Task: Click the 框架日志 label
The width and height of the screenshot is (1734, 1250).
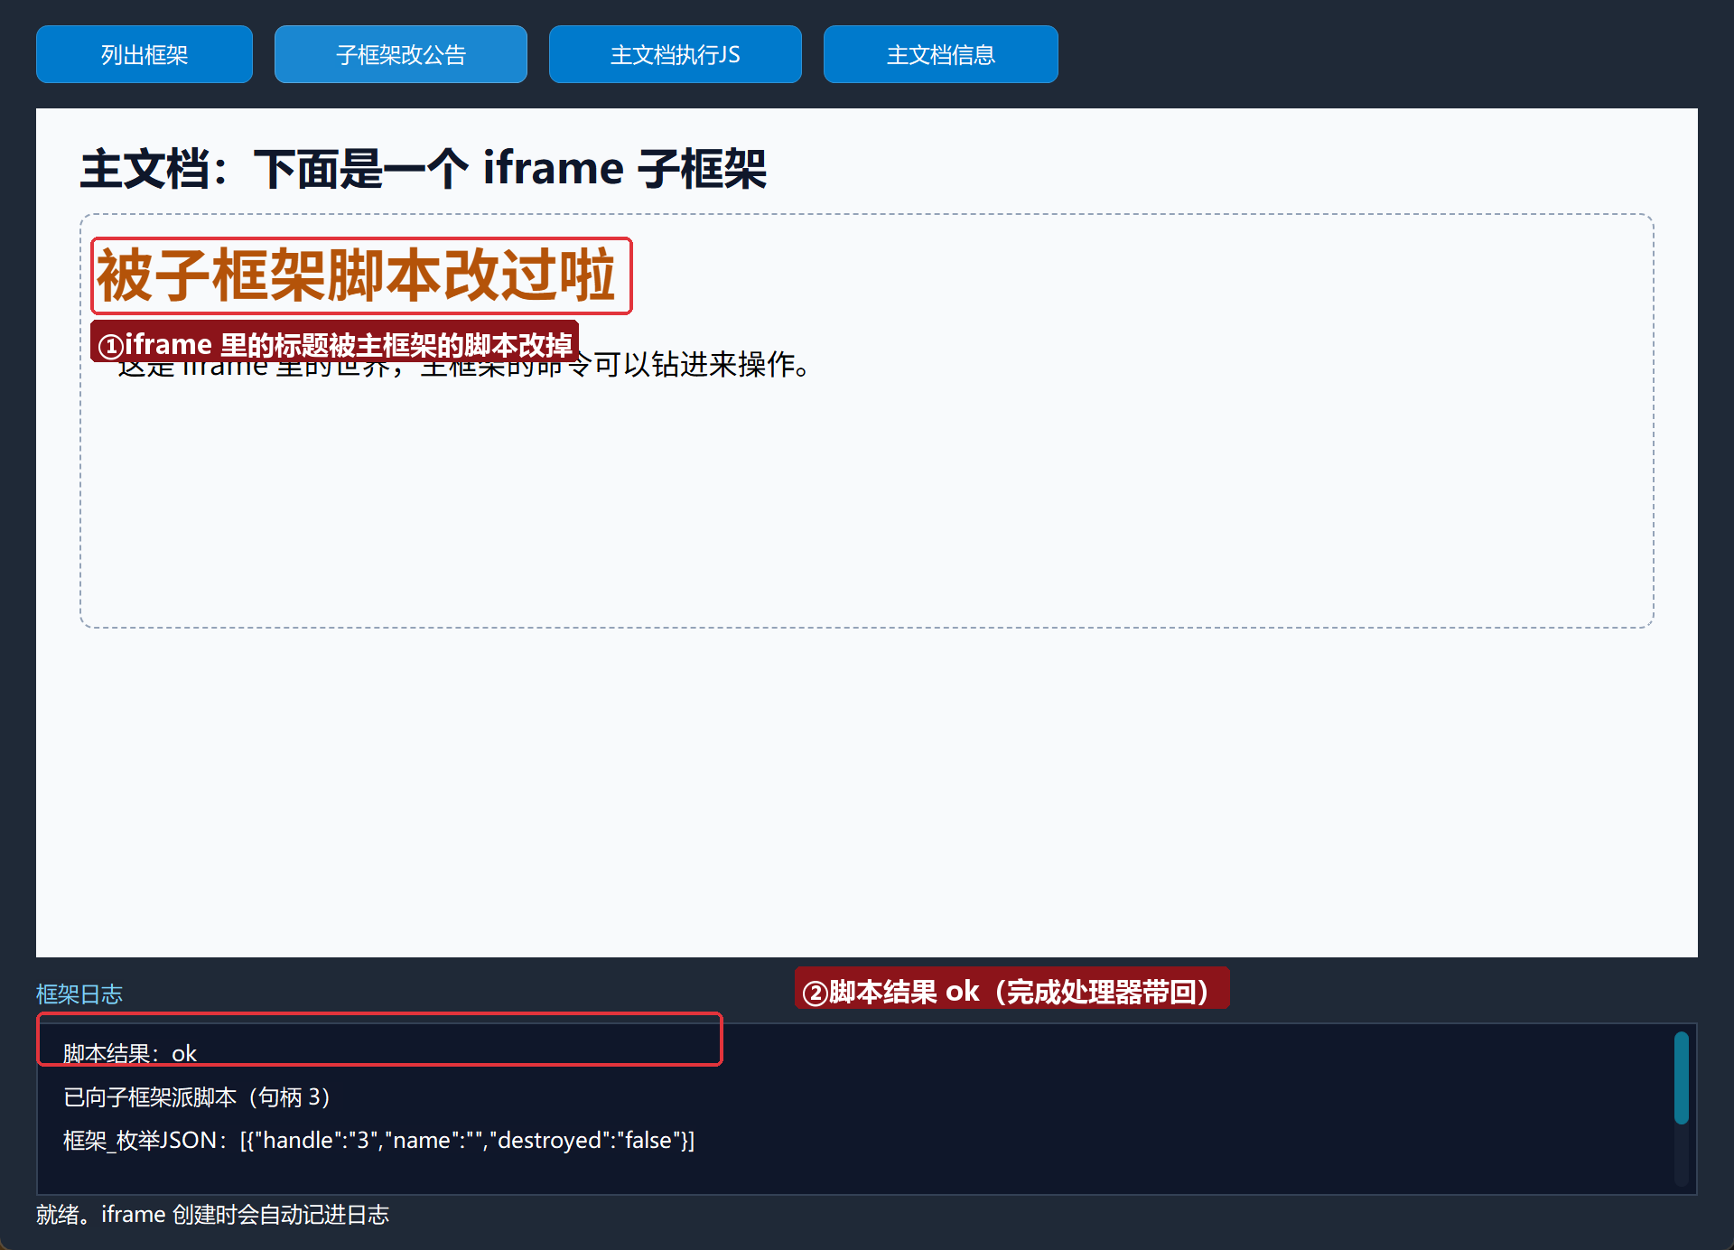Action: pyautogui.click(x=79, y=994)
